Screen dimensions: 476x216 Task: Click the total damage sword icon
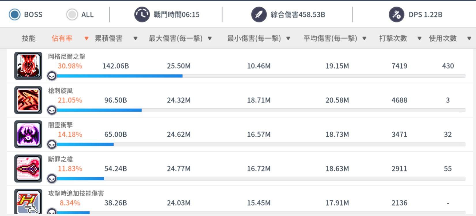pos(259,14)
